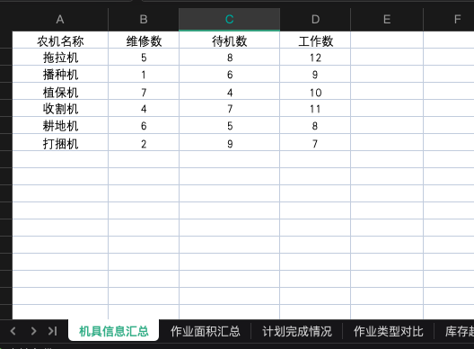Switch to the 计划完成情况 sheet tab
Screen dimensions: 474x349
click(x=297, y=331)
